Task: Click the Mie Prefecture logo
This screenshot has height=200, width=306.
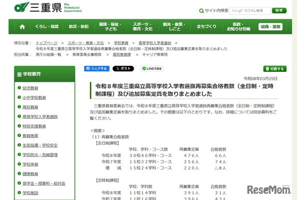Action: tap(48, 7)
